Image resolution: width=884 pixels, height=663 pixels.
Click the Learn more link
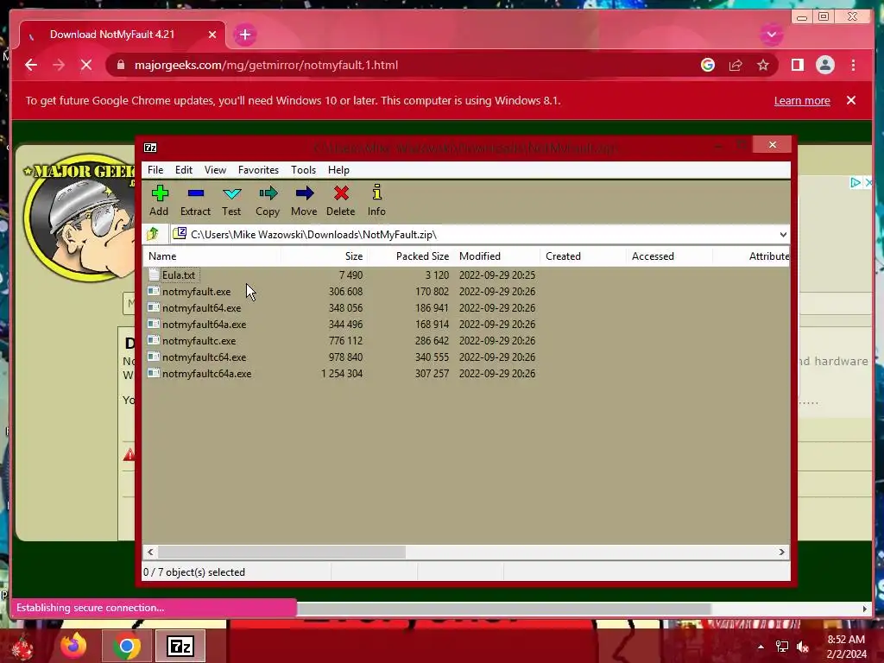(802, 101)
